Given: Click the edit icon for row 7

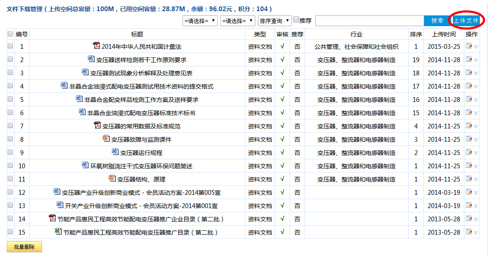Looking at the screenshot, I should (x=469, y=126).
